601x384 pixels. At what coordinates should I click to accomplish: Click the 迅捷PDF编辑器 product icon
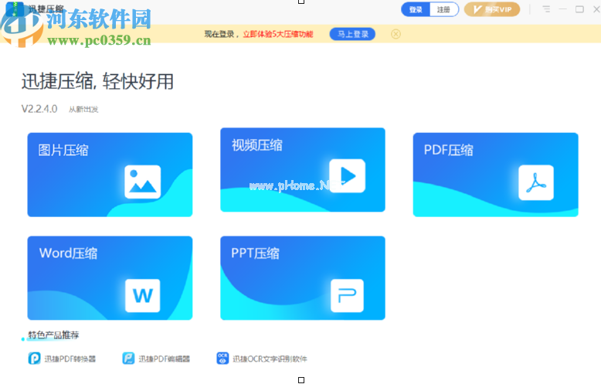128,359
